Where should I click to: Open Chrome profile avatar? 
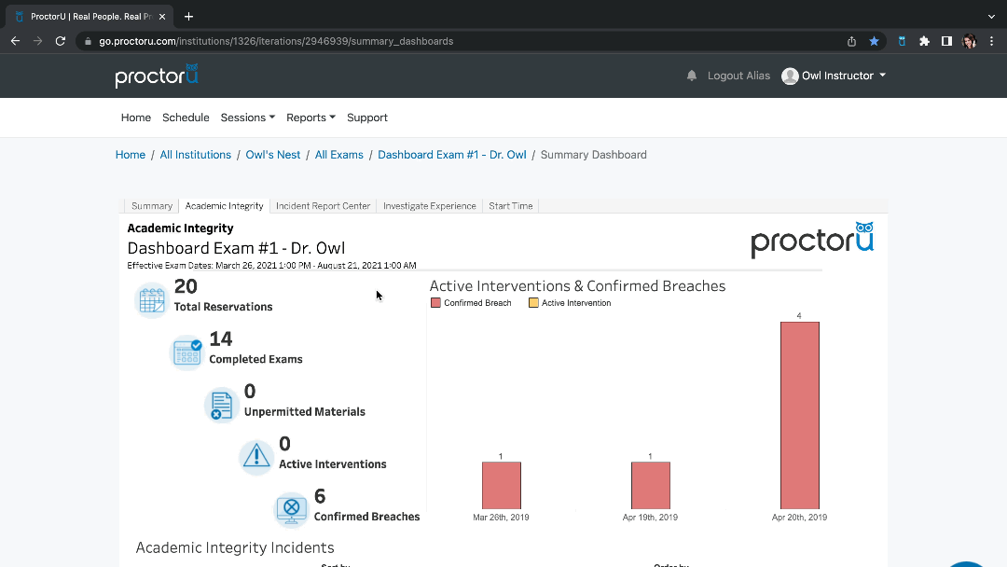969,41
